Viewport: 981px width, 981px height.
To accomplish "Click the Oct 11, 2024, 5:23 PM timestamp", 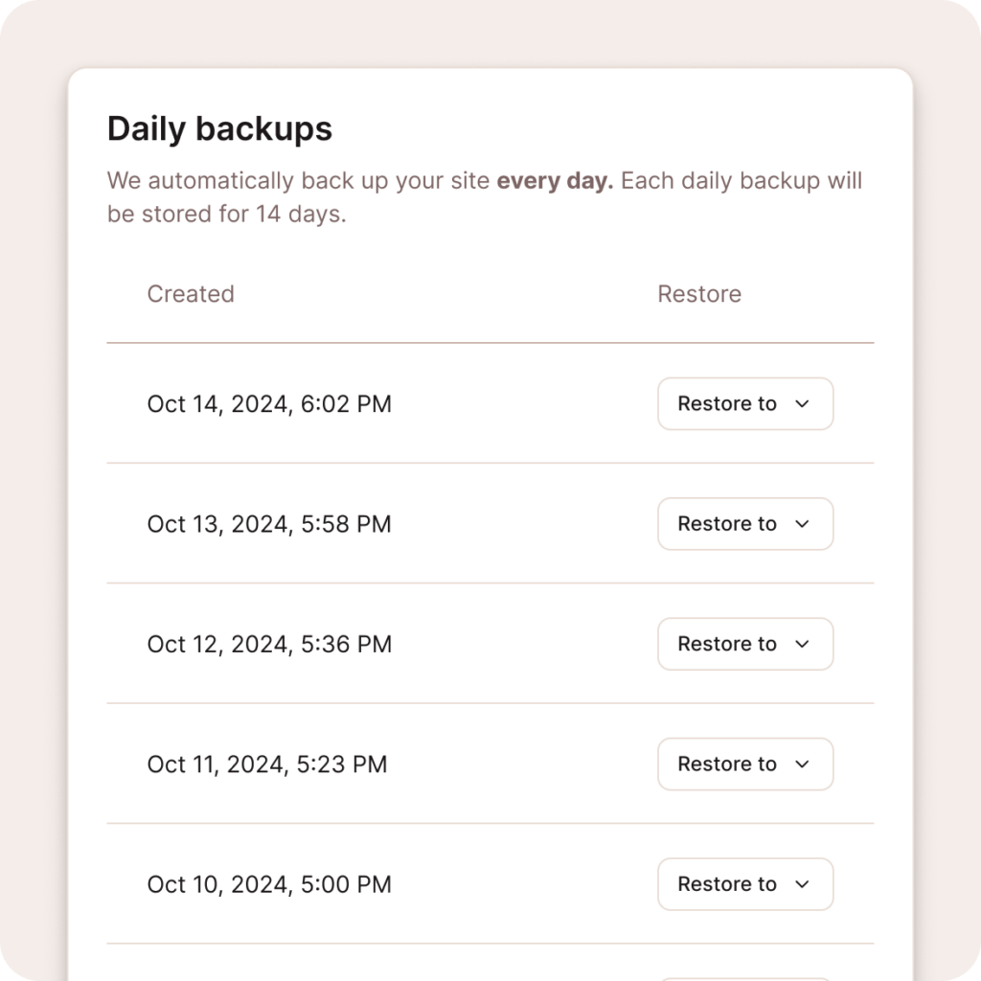I will [x=267, y=764].
